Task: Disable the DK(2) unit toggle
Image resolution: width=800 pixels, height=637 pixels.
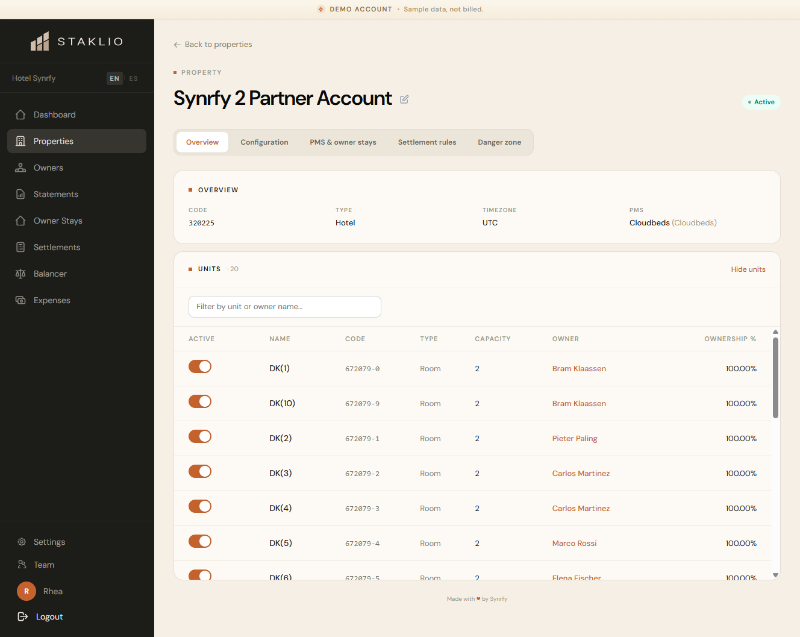Action: 200,436
